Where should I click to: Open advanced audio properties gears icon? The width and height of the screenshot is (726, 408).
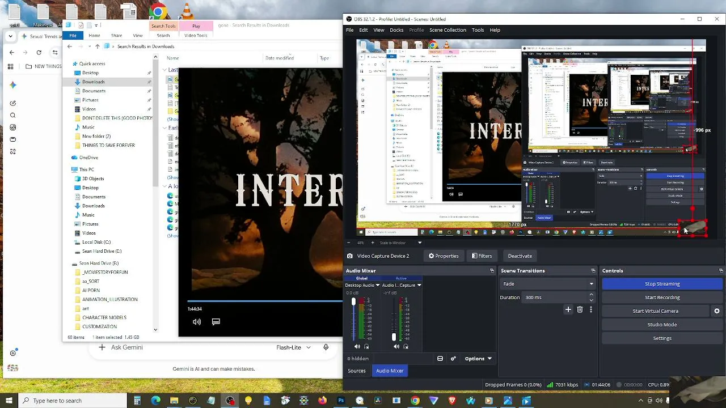click(453, 359)
